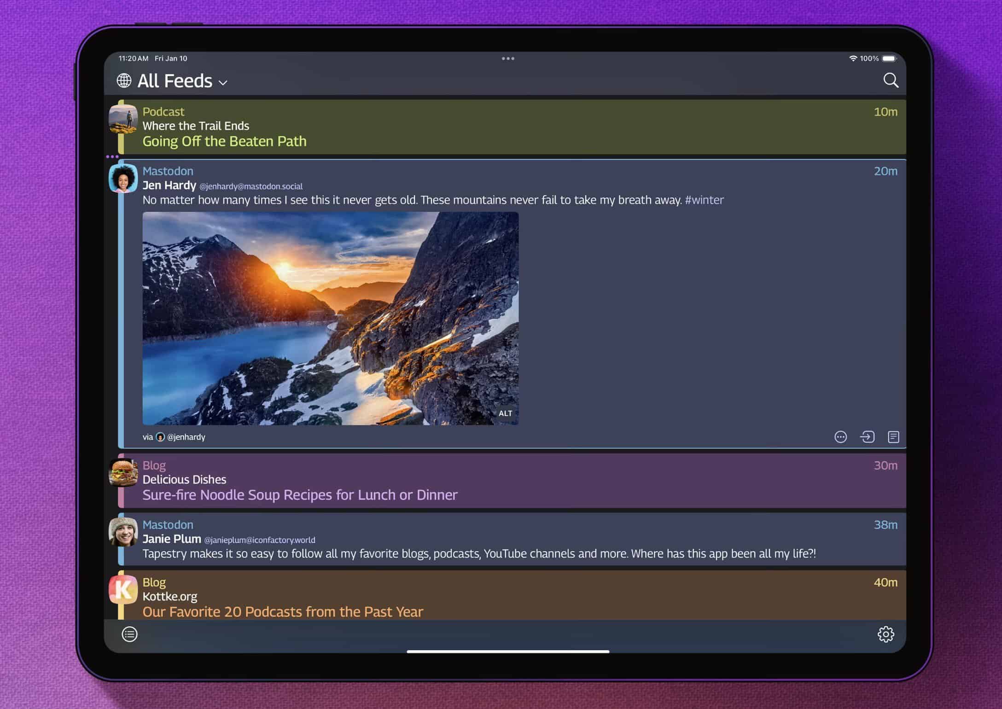Click the via @jenhardy attribution

[x=174, y=437]
